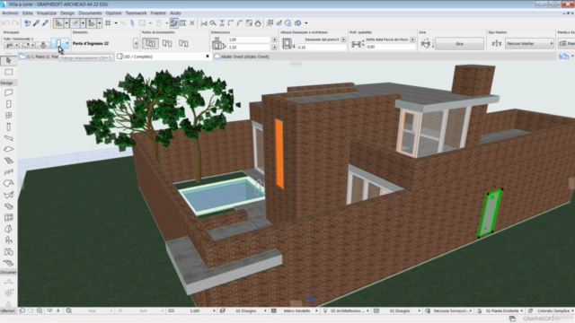Expand dietro dalla Faccia del Muro options

[x=412, y=39]
